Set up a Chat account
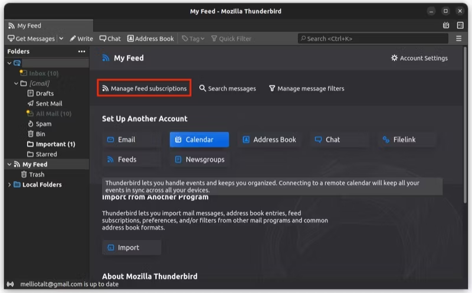Image resolution: width=472 pixels, height=293 pixels. [x=339, y=139]
